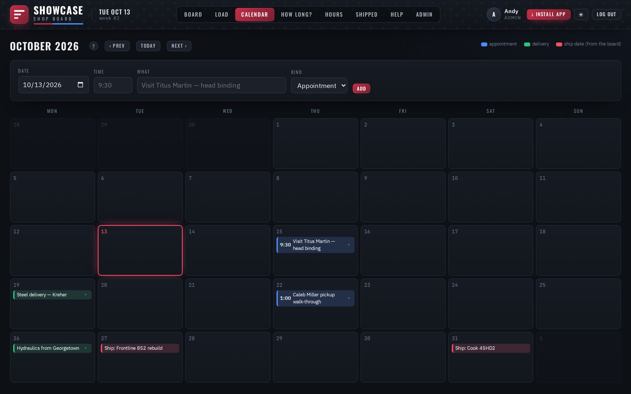Select the highlighted day 13 cell
The width and height of the screenshot is (631, 394).
[140, 250]
